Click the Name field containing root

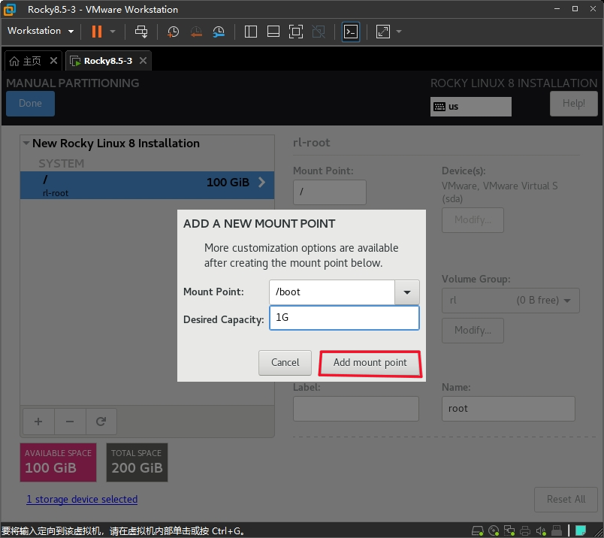point(509,409)
